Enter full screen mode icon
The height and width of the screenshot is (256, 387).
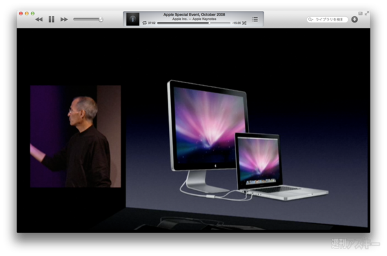coord(367,13)
